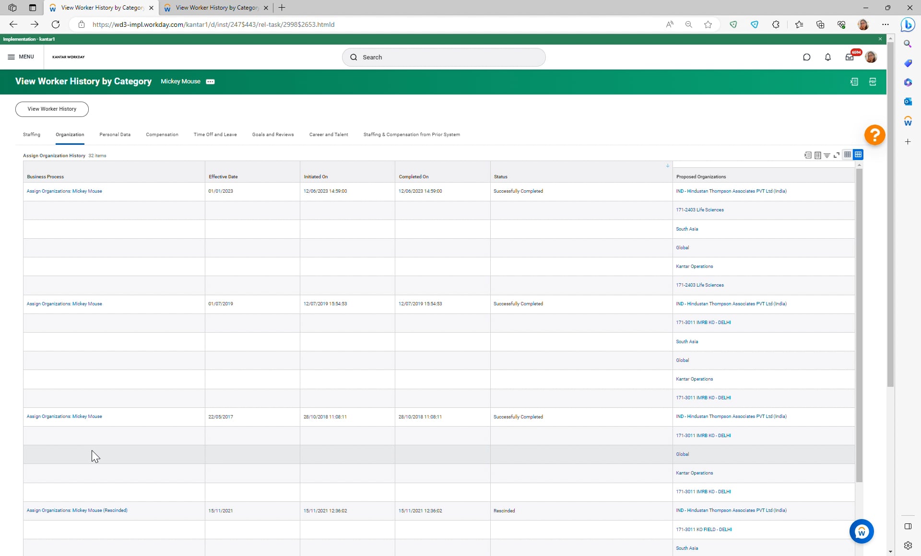Viewport: 921px width, 556px height.
Task: Click related actions next to Mickey Mouse
Action: (x=210, y=81)
